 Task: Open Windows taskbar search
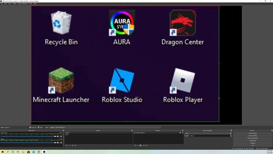pyautogui.click(x=8, y=152)
